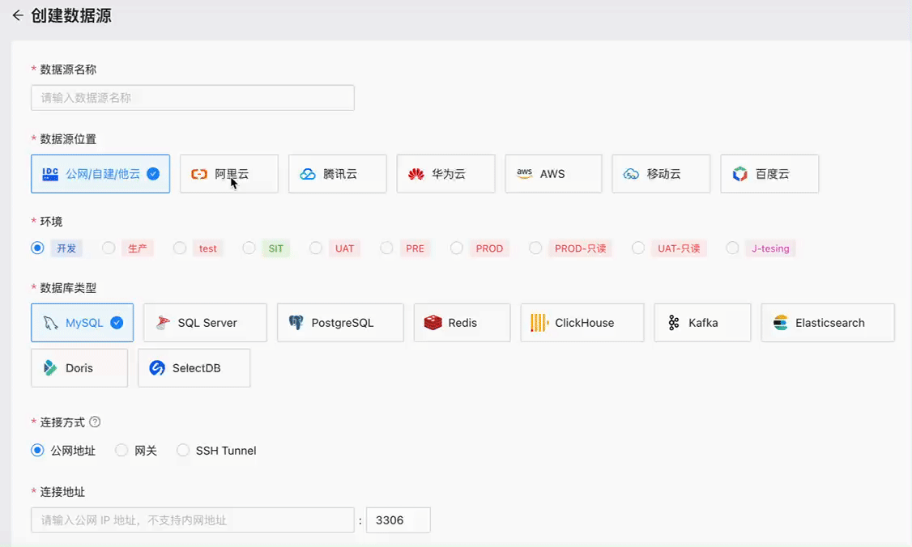
Task: Select the test environment radio
Action: [x=180, y=248]
